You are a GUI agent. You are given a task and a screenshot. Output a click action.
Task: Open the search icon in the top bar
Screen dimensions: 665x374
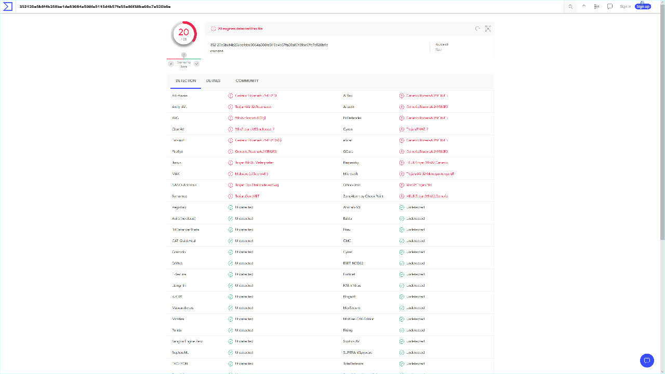tap(570, 7)
